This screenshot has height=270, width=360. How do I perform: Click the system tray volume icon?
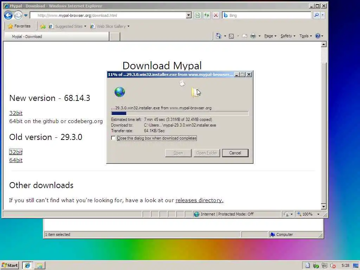tap(333, 266)
